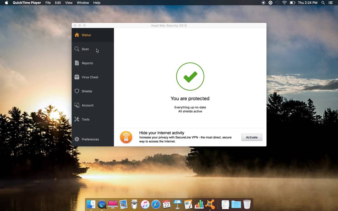Open the Scan section with the magnifier icon
The height and width of the screenshot is (211, 338).
tap(93, 49)
